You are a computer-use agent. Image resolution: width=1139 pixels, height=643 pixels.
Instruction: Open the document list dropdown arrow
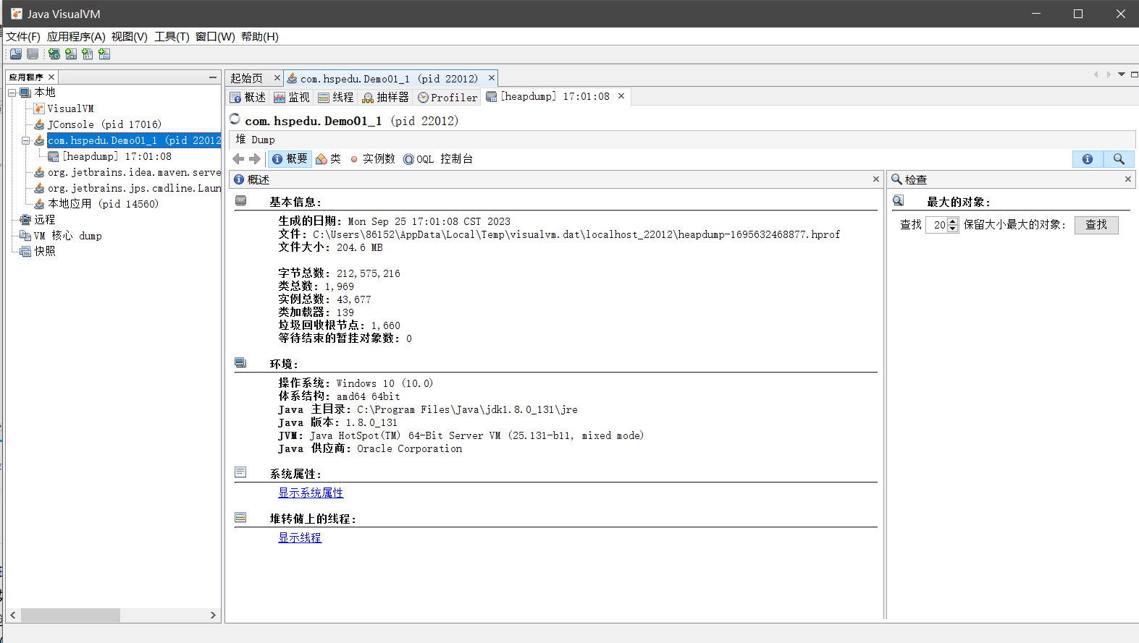1122,74
